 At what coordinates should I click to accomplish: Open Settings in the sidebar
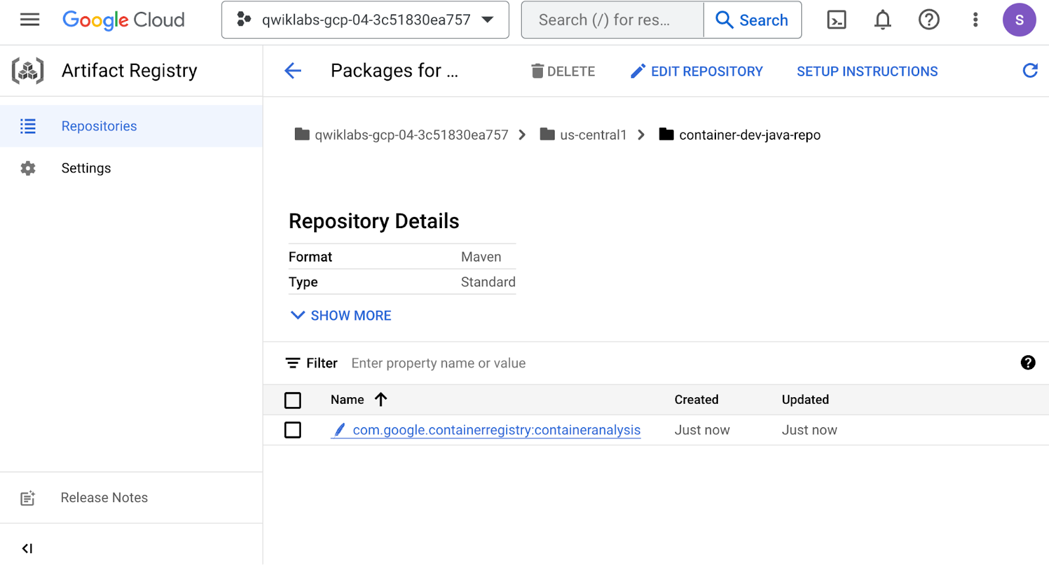[x=86, y=168]
